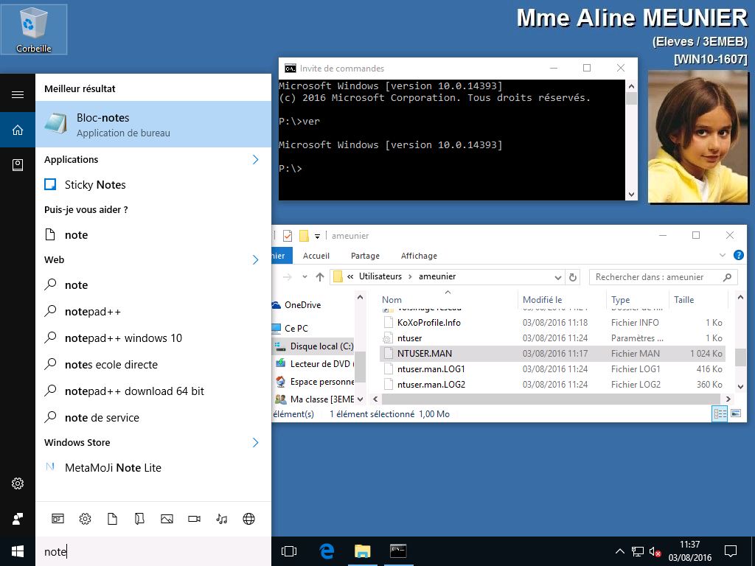
Task: Expand the Windows Store results section
Action: (x=255, y=443)
